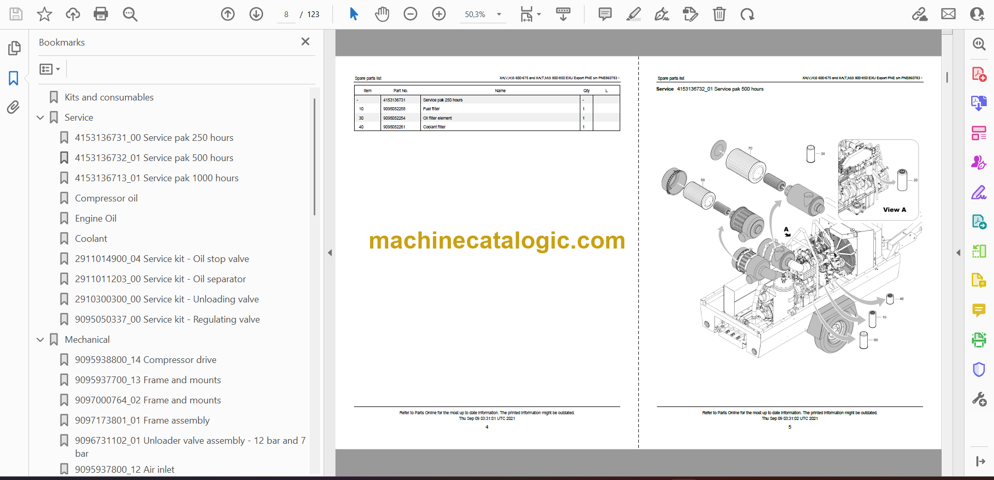This screenshot has width=994, height=480.
Task: Rotate the page view
Action: pos(747,14)
